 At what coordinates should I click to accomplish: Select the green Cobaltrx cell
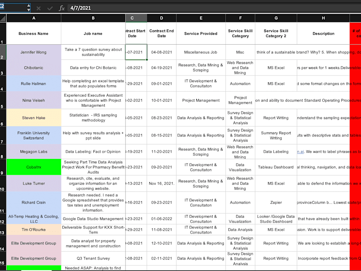34,167
